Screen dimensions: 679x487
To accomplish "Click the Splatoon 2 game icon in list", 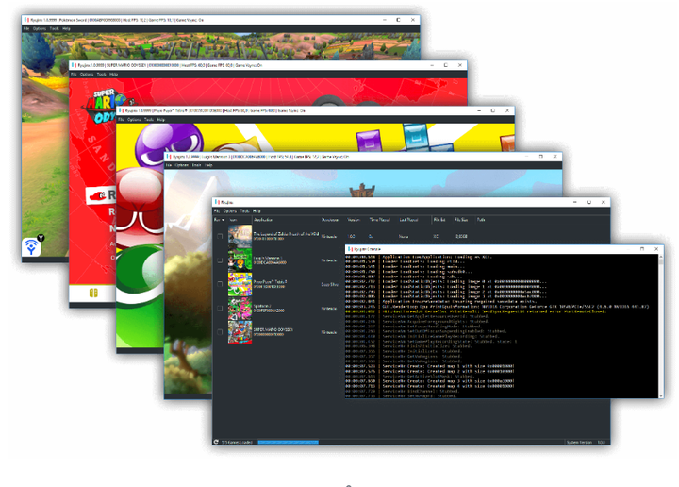I will click(240, 308).
